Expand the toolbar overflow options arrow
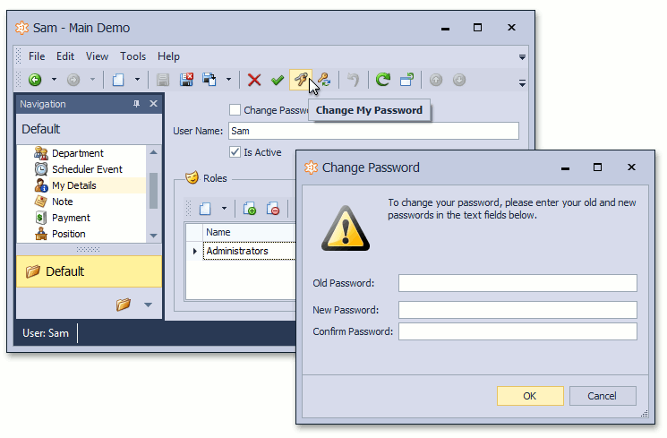667x438 pixels. (522, 83)
